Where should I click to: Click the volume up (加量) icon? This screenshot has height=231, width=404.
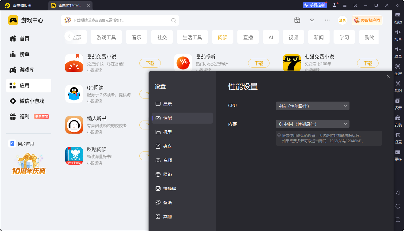(x=398, y=32)
